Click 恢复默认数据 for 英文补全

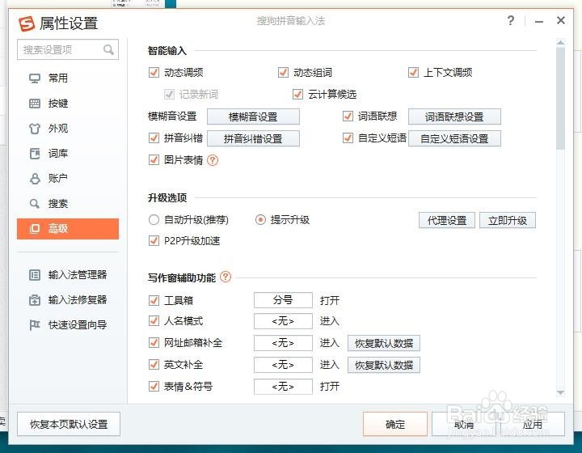click(384, 365)
